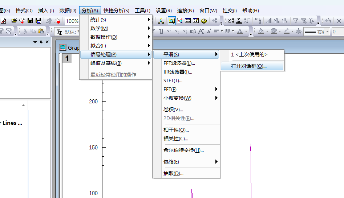Image resolution: width=344 pixels, height=198 pixels.
Task: Open the 分析(A) menu
Action: tap(90, 11)
